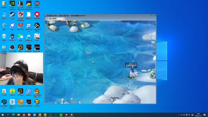Open Fantasy Westward Journey taskbar icon
Image resolution: width=208 pixels, height=117 pixels.
click(x=72, y=115)
